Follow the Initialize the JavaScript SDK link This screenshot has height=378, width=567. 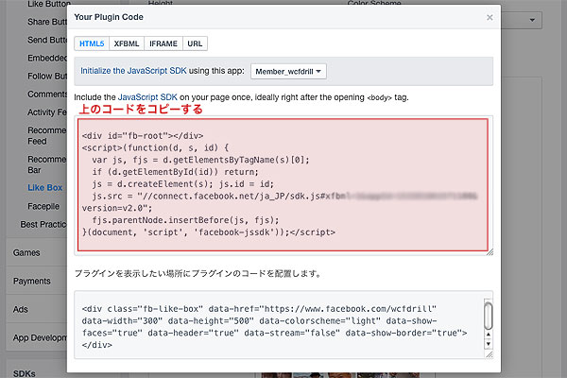(133, 71)
